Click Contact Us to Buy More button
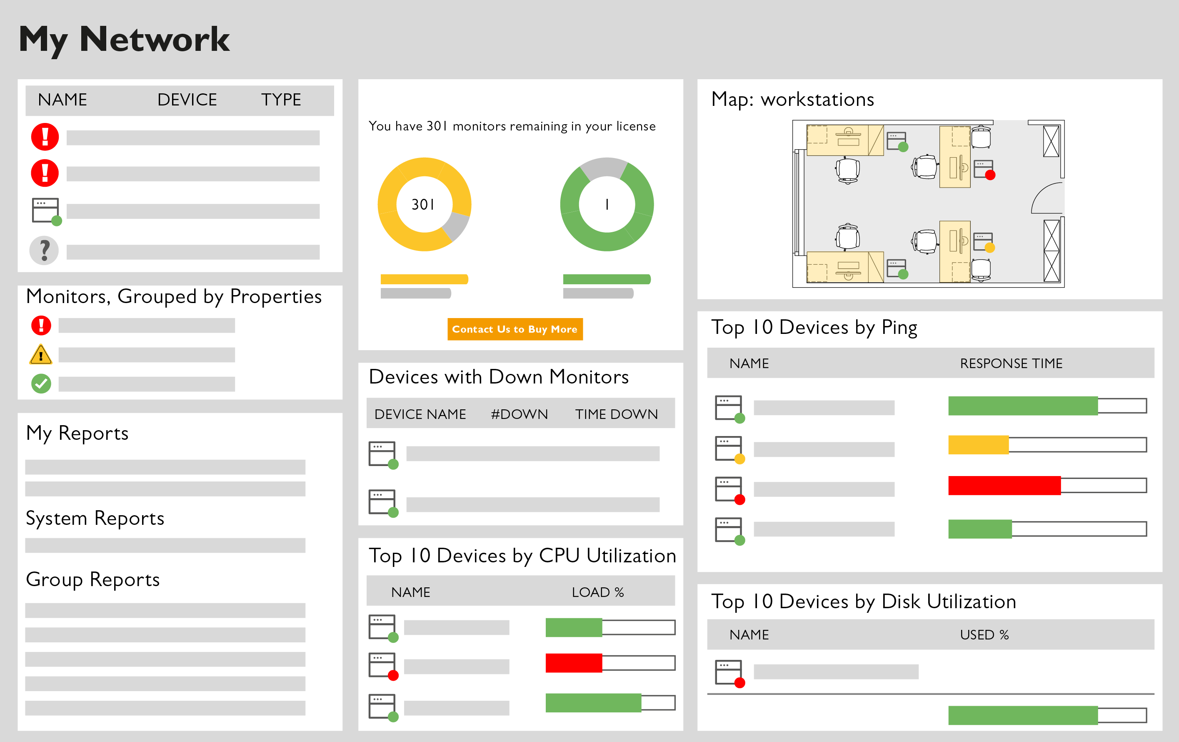Image resolution: width=1179 pixels, height=742 pixels. tap(515, 329)
